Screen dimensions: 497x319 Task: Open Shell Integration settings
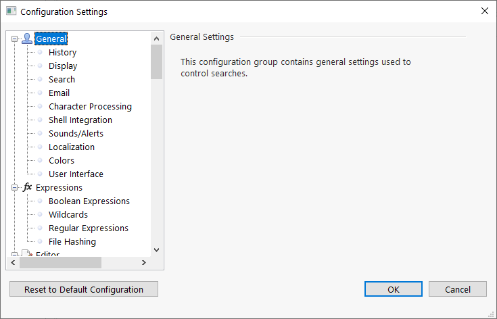[80, 120]
